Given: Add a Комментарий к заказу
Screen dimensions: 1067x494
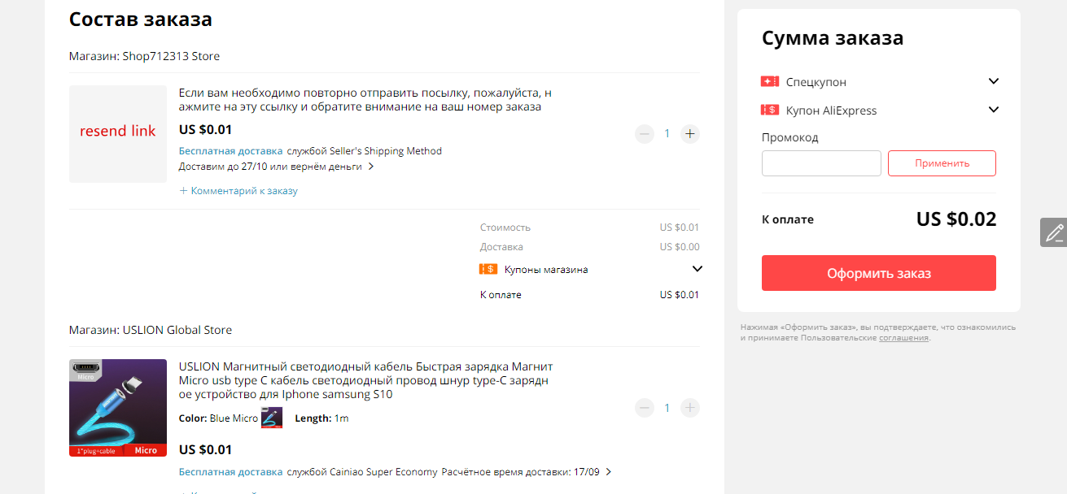Looking at the screenshot, I should [238, 191].
